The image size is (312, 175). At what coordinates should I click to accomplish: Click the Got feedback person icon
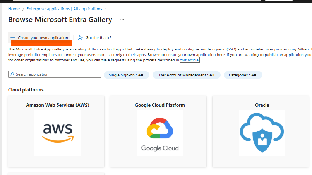pos(81,37)
